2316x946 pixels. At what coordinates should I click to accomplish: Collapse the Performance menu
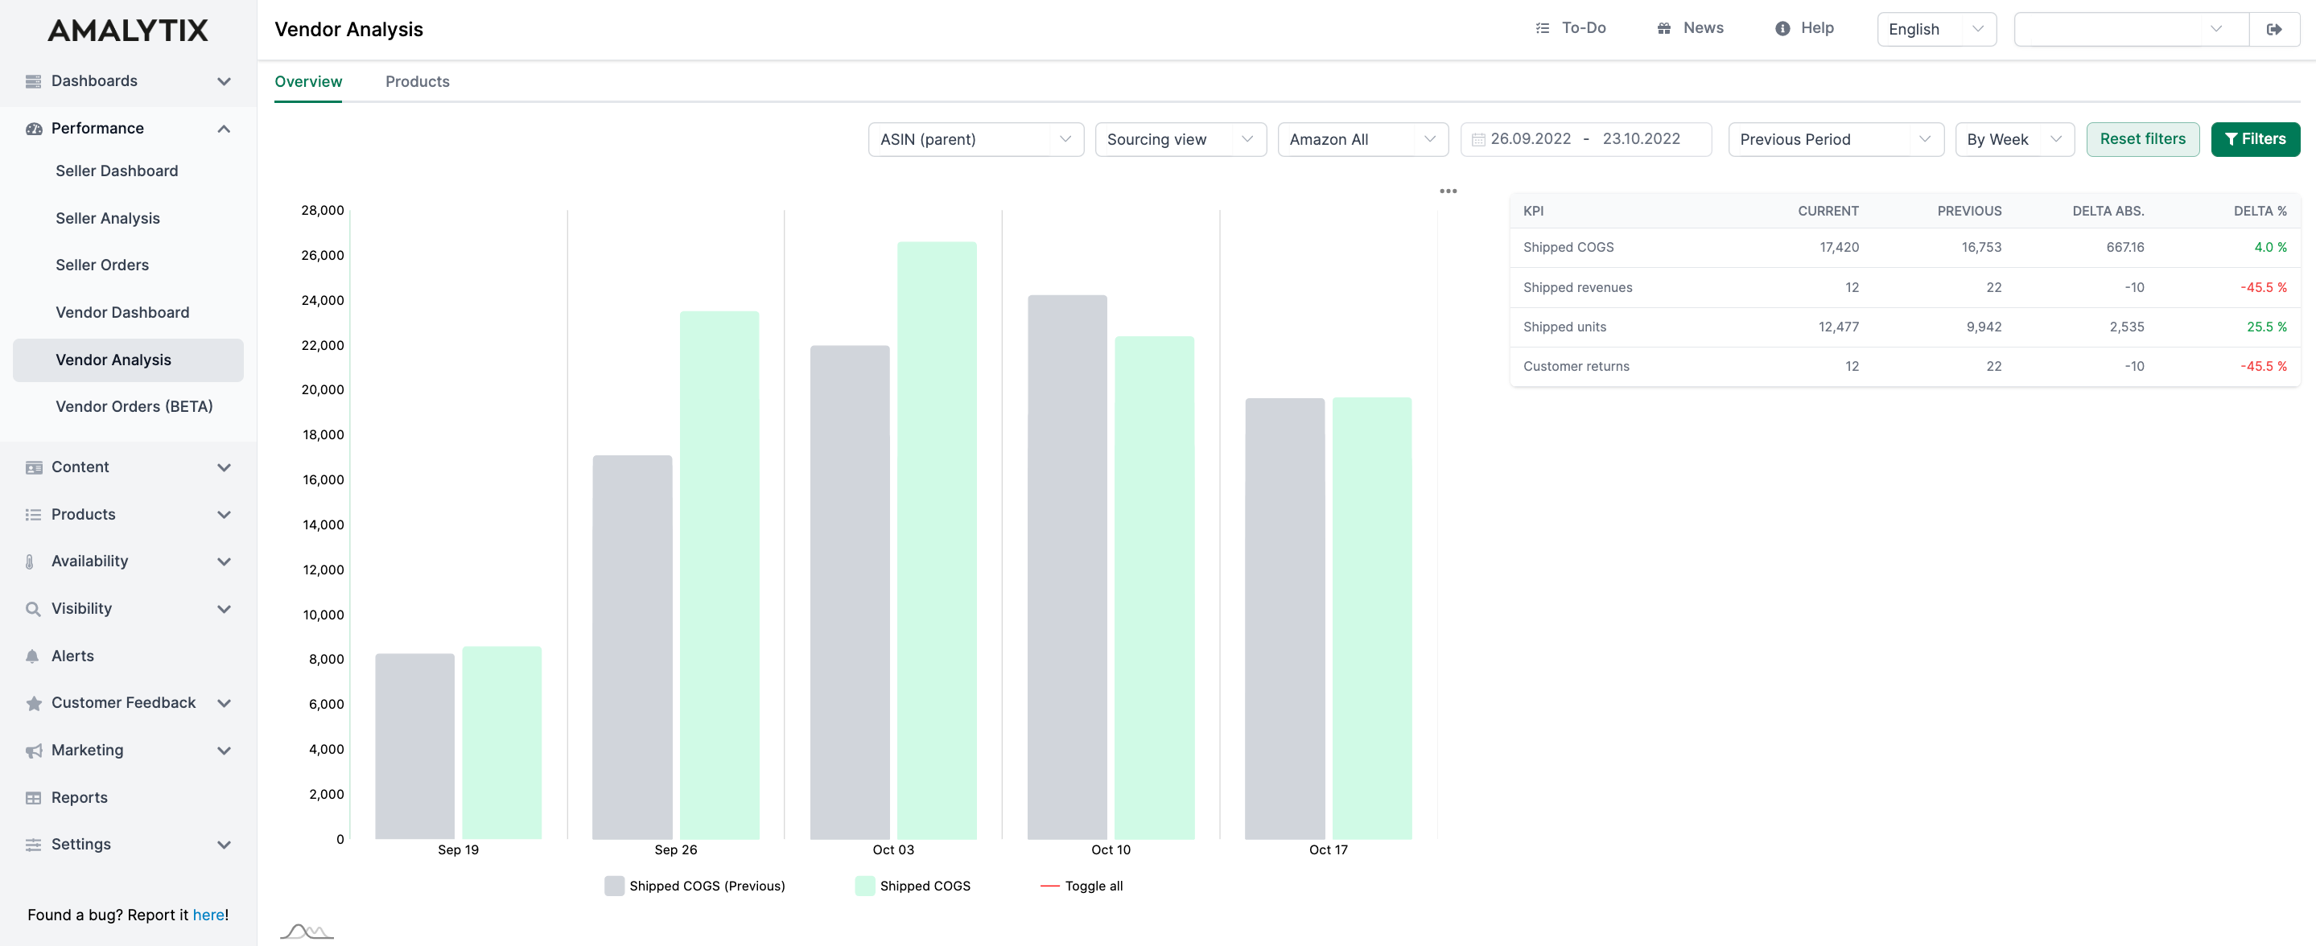tap(224, 129)
